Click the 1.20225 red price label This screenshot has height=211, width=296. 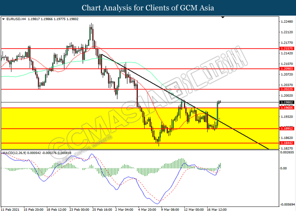pos(287,89)
